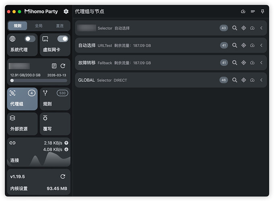Toggle the 系统代理 switch

(x=30, y=39)
